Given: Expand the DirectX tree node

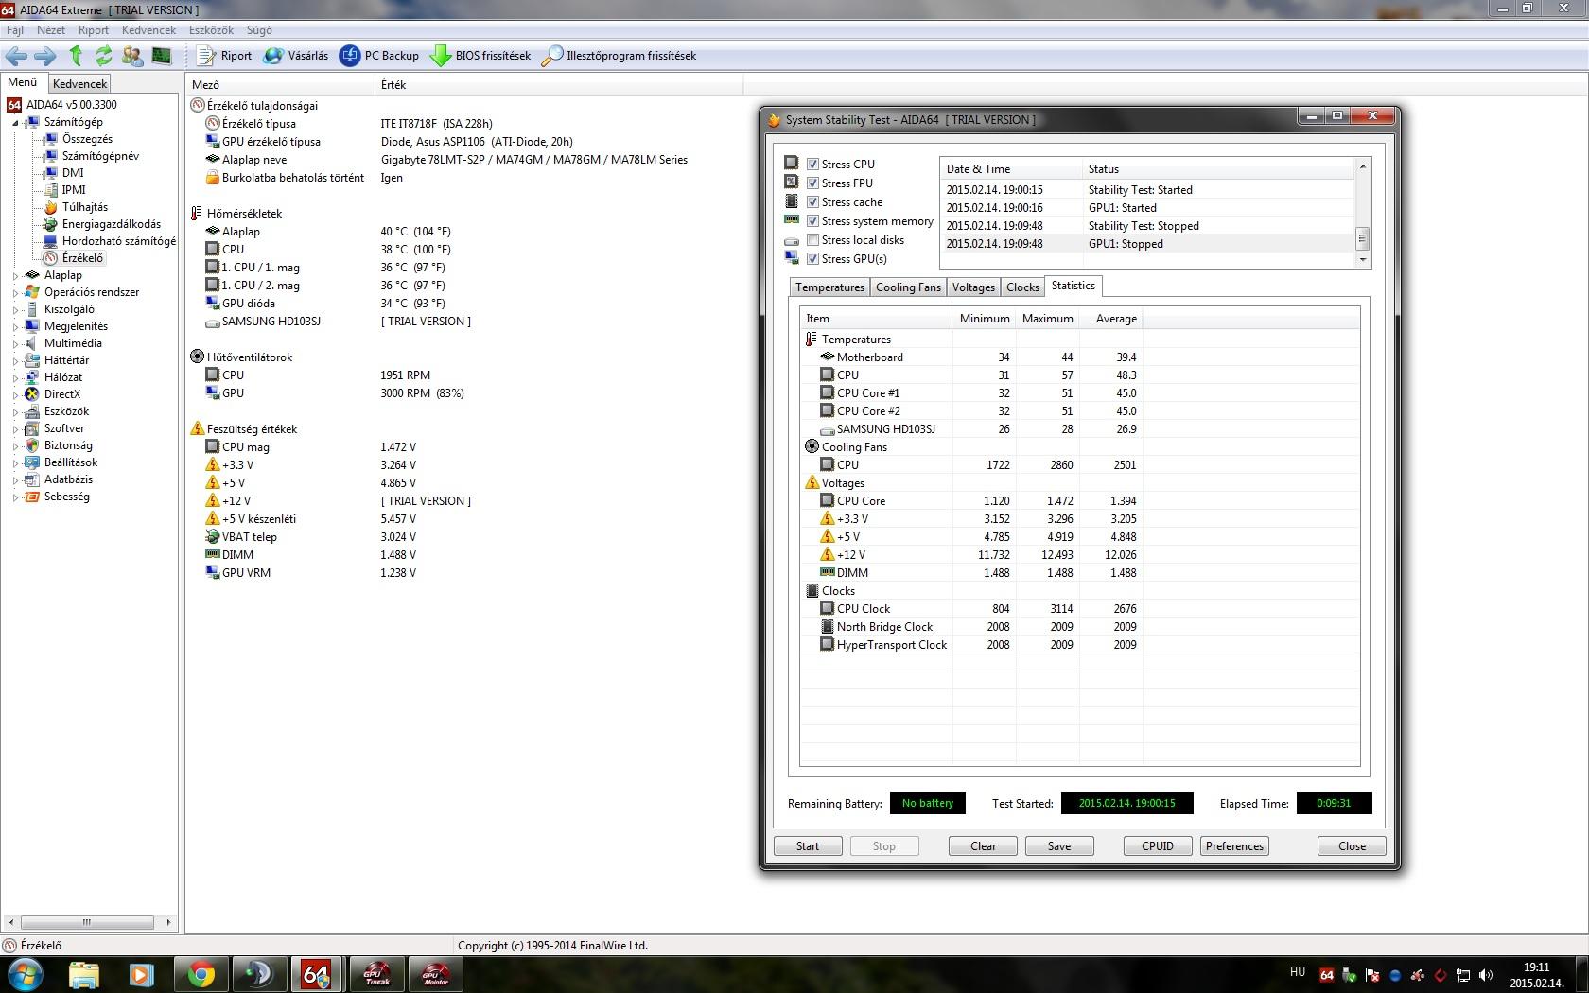Looking at the screenshot, I should (x=15, y=395).
